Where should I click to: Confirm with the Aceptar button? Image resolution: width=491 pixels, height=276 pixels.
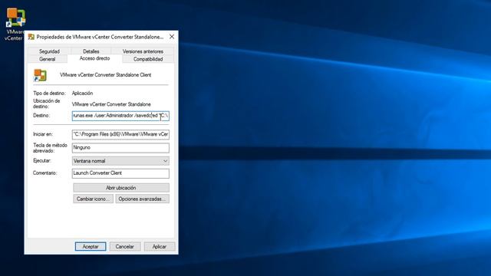91,247
